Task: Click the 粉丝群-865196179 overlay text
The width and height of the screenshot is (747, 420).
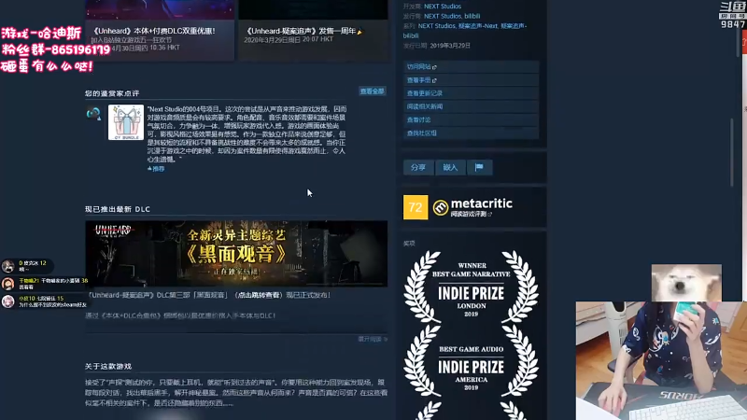Action: point(56,49)
